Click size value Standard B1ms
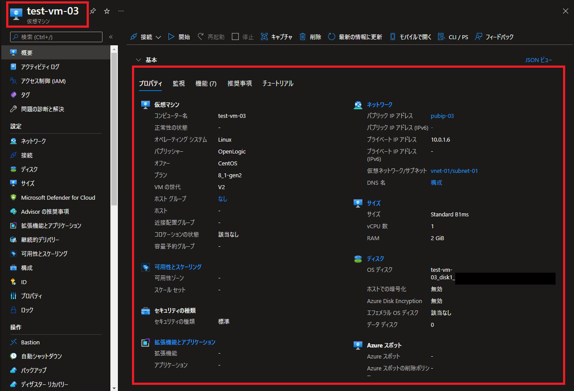Viewport: 574px width, 391px height. coord(450,215)
